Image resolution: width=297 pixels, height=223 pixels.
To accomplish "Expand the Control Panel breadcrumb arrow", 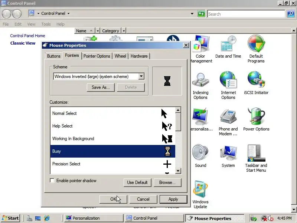I will click(x=68, y=14).
